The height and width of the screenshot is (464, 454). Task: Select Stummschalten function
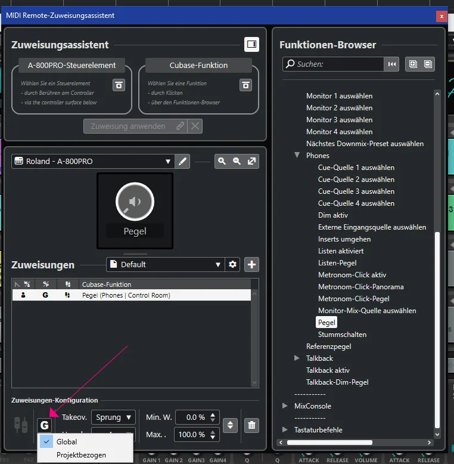342,335
